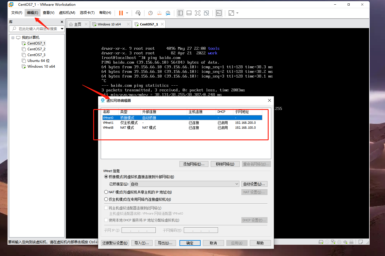Take a snapshot with the clock-plus icon

[151, 13]
